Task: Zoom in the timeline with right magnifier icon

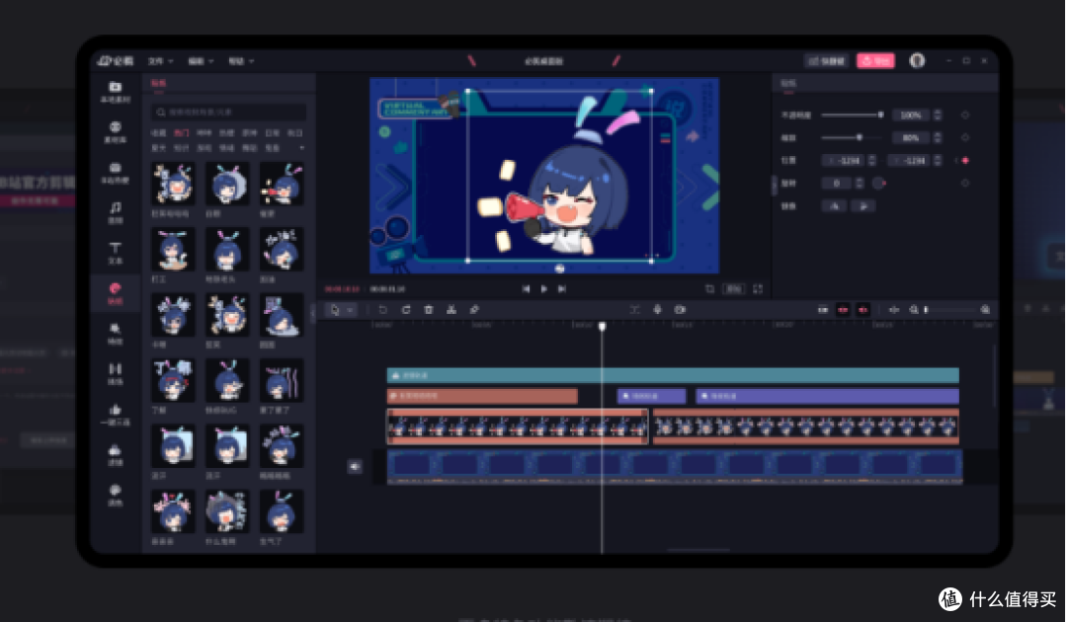Action: click(x=985, y=309)
